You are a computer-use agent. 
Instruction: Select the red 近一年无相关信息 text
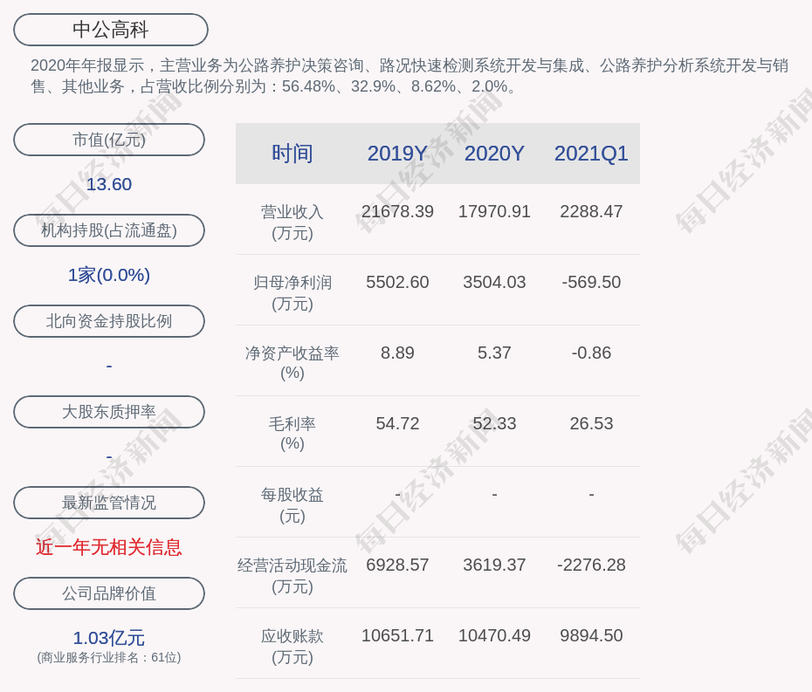pyautogui.click(x=109, y=548)
